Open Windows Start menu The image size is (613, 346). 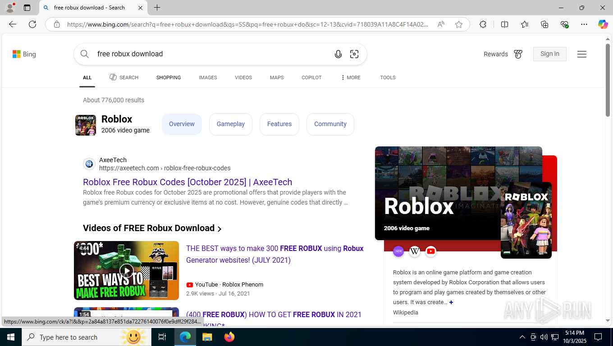coord(10,337)
